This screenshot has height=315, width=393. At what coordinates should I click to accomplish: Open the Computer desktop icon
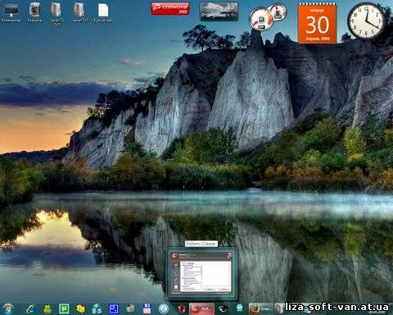(11, 12)
